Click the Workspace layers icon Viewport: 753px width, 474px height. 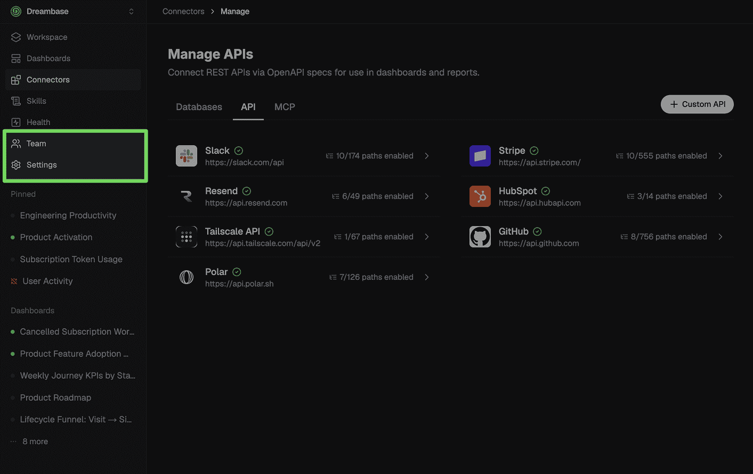tap(16, 37)
